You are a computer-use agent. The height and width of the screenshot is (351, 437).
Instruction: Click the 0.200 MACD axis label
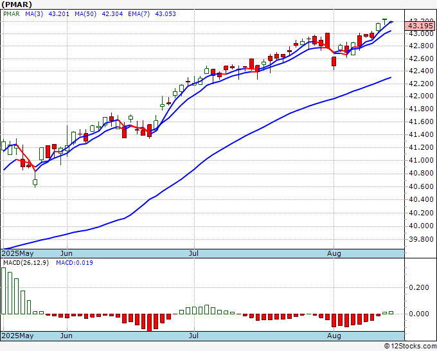419,288
